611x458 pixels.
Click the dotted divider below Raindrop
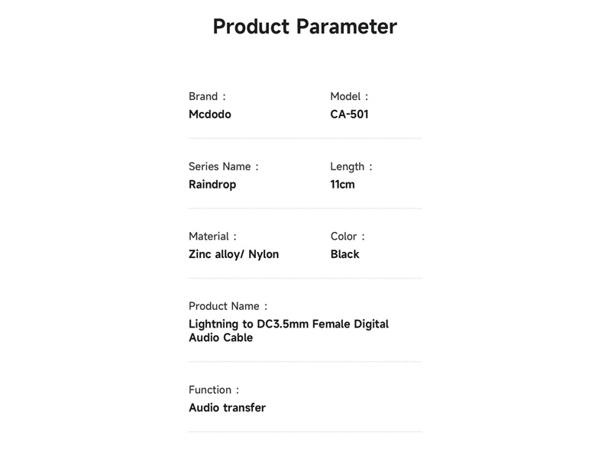[x=305, y=208]
